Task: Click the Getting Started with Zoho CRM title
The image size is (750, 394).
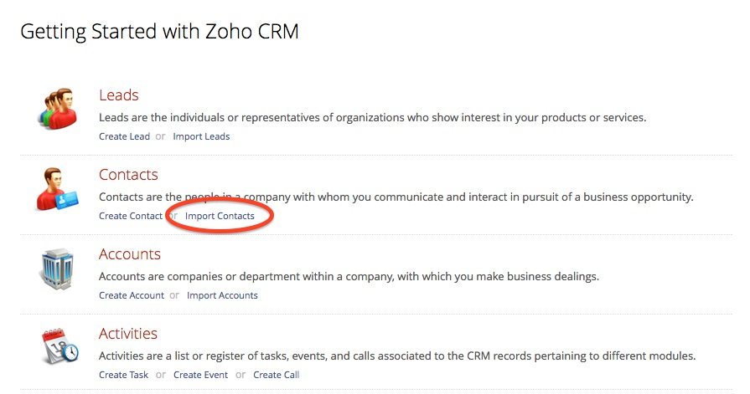Action: pyautogui.click(x=160, y=32)
